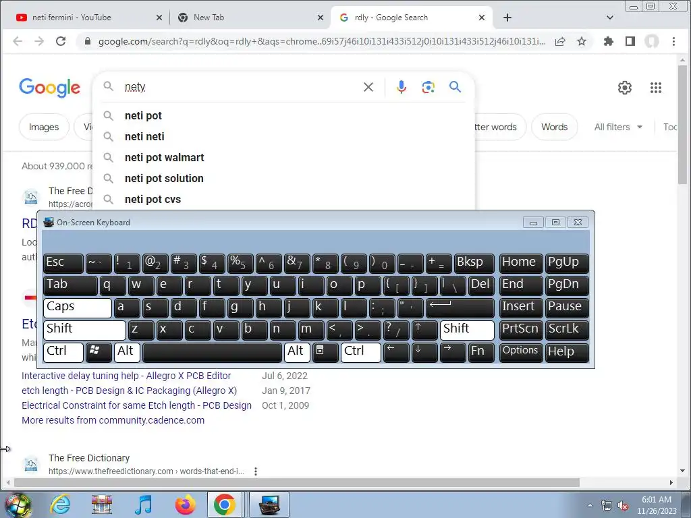Viewport: 691px width, 518px height.
Task: Select the 'neti neti' suggestion
Action: (283, 136)
